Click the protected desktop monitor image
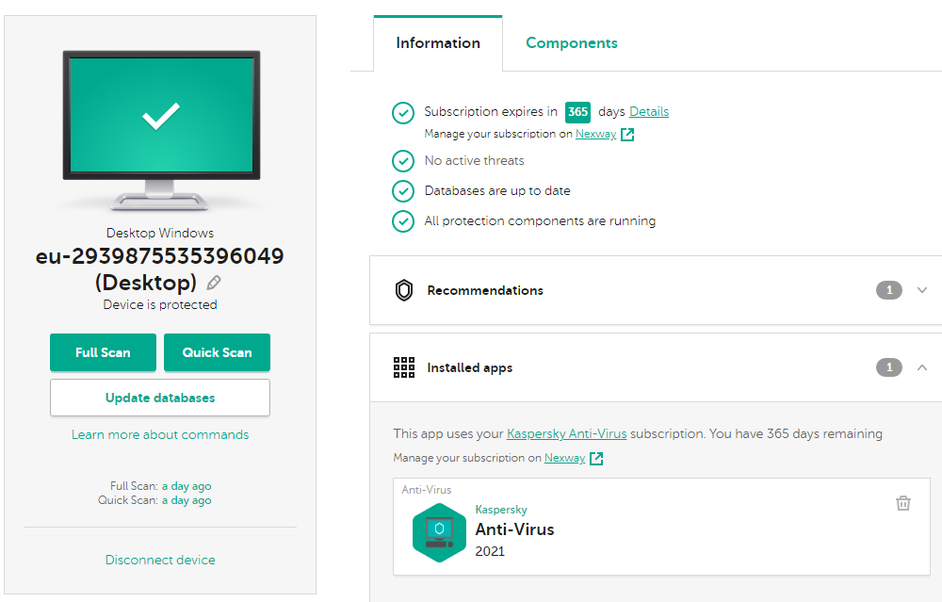Viewport: 942px width, 602px height. 161,130
